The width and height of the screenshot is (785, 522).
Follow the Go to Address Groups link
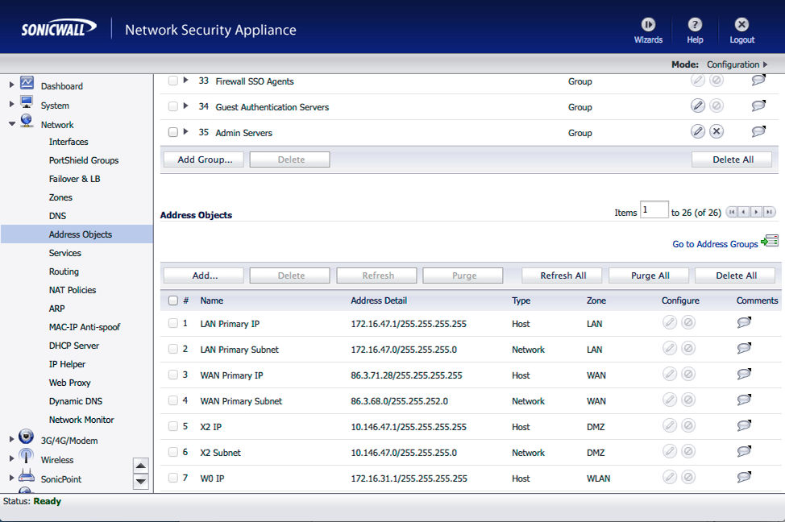[x=715, y=244]
